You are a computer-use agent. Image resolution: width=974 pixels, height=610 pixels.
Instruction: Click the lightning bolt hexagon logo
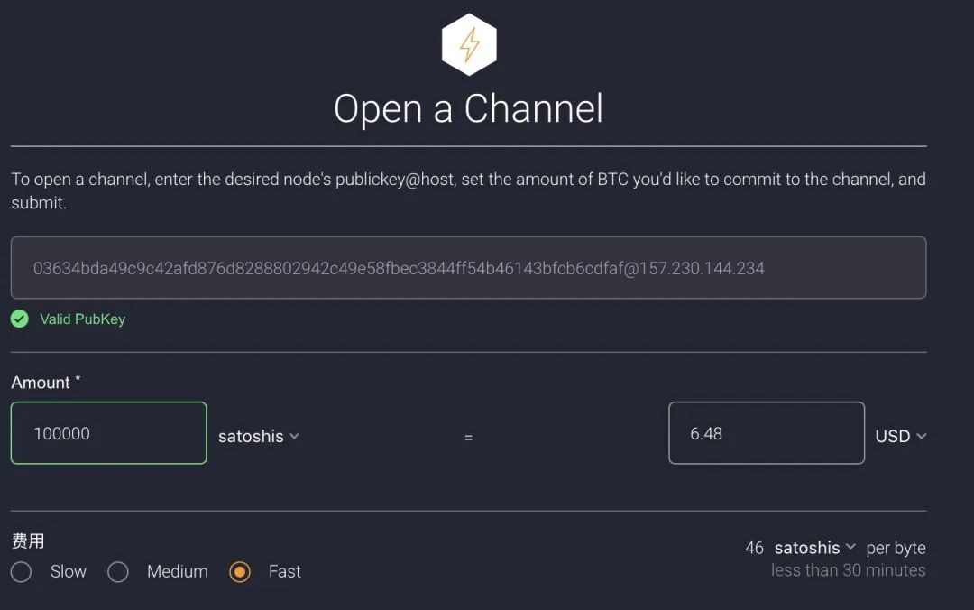469,44
